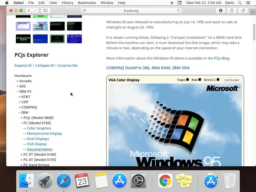
Task: Show Safari downloads
Action: (220, 10)
